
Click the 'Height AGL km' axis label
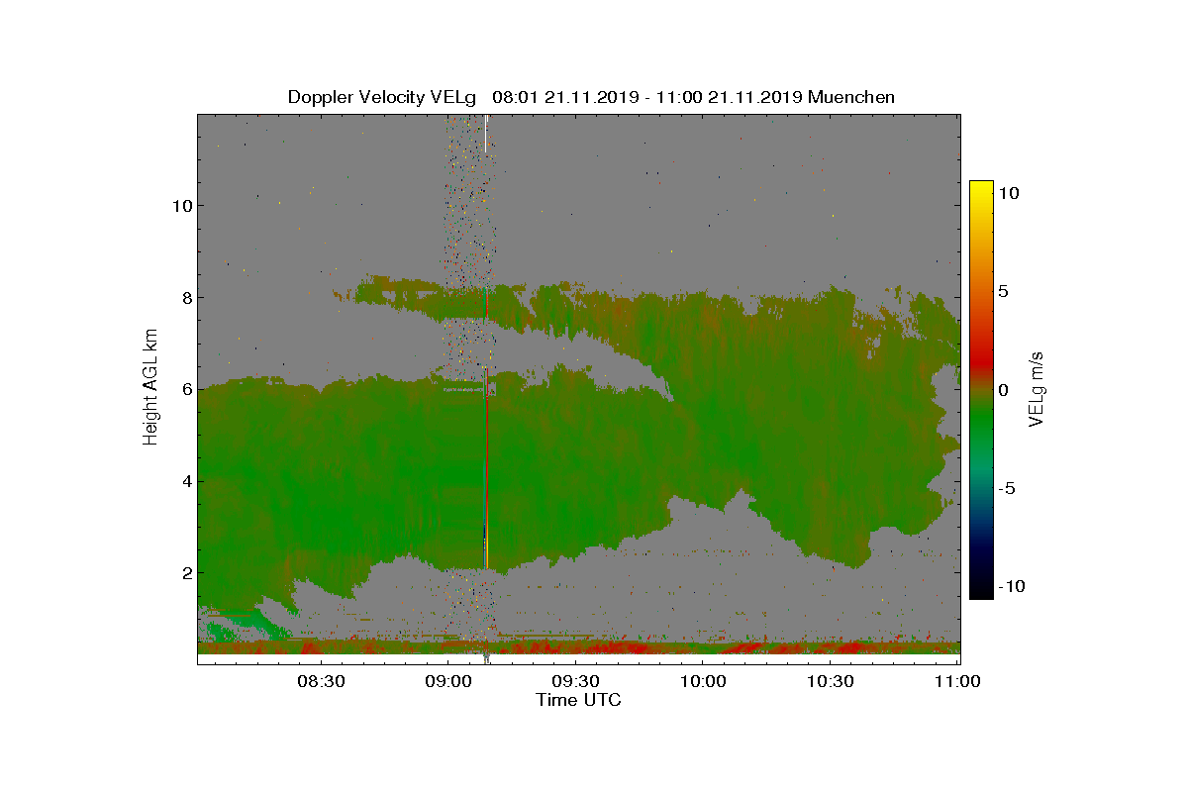150,389
